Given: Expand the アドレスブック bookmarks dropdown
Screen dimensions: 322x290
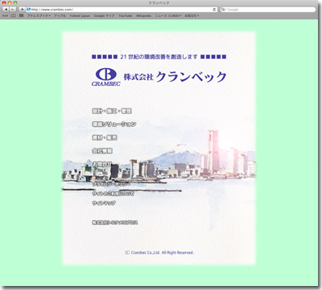Looking at the screenshot, I should tap(39, 16).
